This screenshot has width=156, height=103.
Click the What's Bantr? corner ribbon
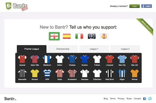click(x=146, y=26)
